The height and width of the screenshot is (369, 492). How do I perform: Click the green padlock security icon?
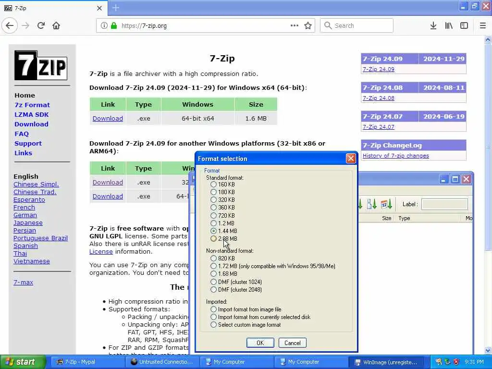point(114,26)
